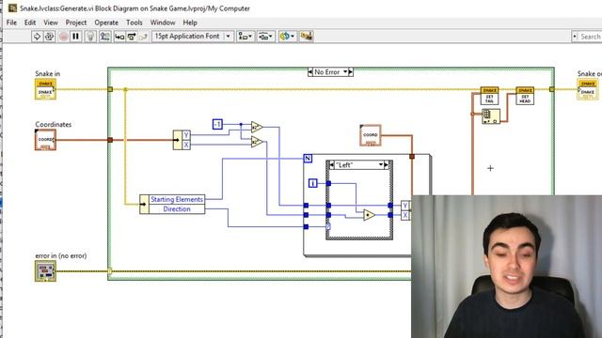
Task: Open the Reorder dropdown
Action: tap(287, 37)
